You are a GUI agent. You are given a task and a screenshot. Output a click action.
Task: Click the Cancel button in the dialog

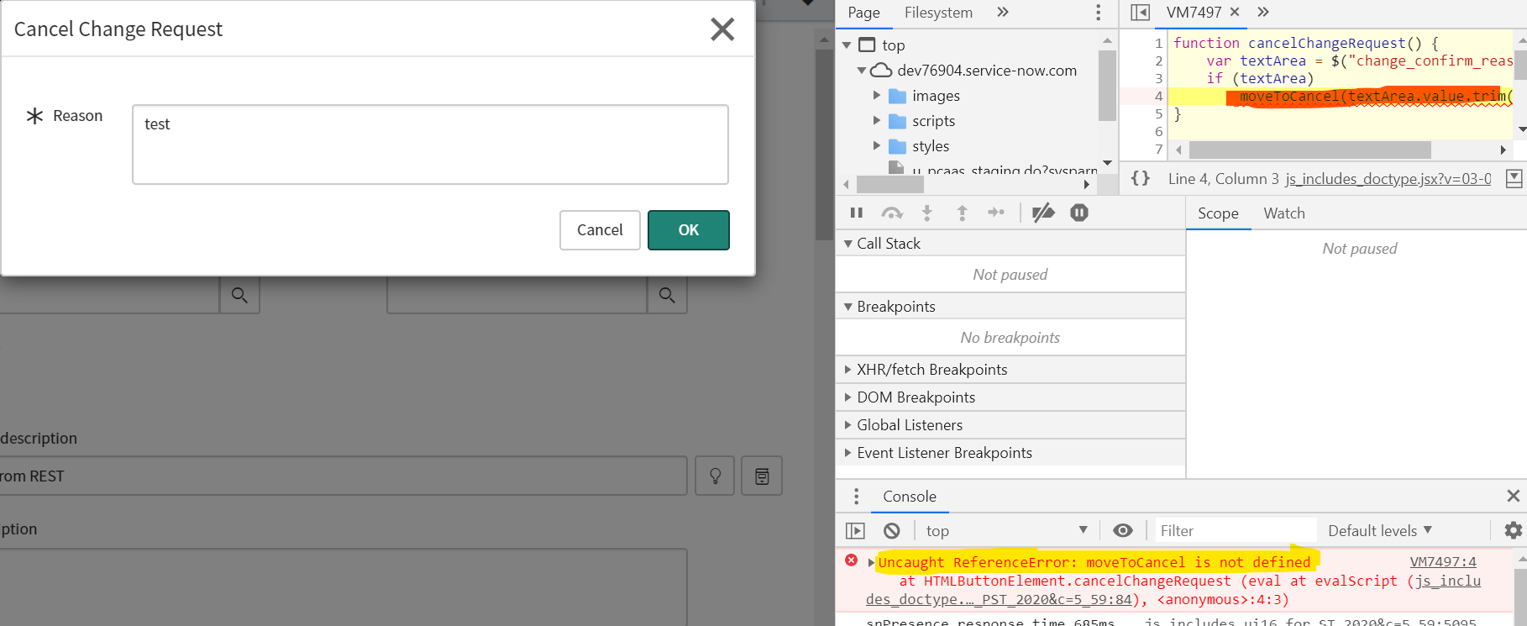coord(600,230)
